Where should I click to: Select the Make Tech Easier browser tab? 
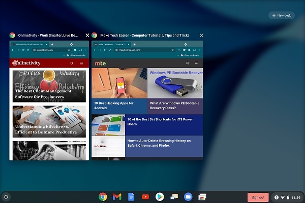pos(112,45)
